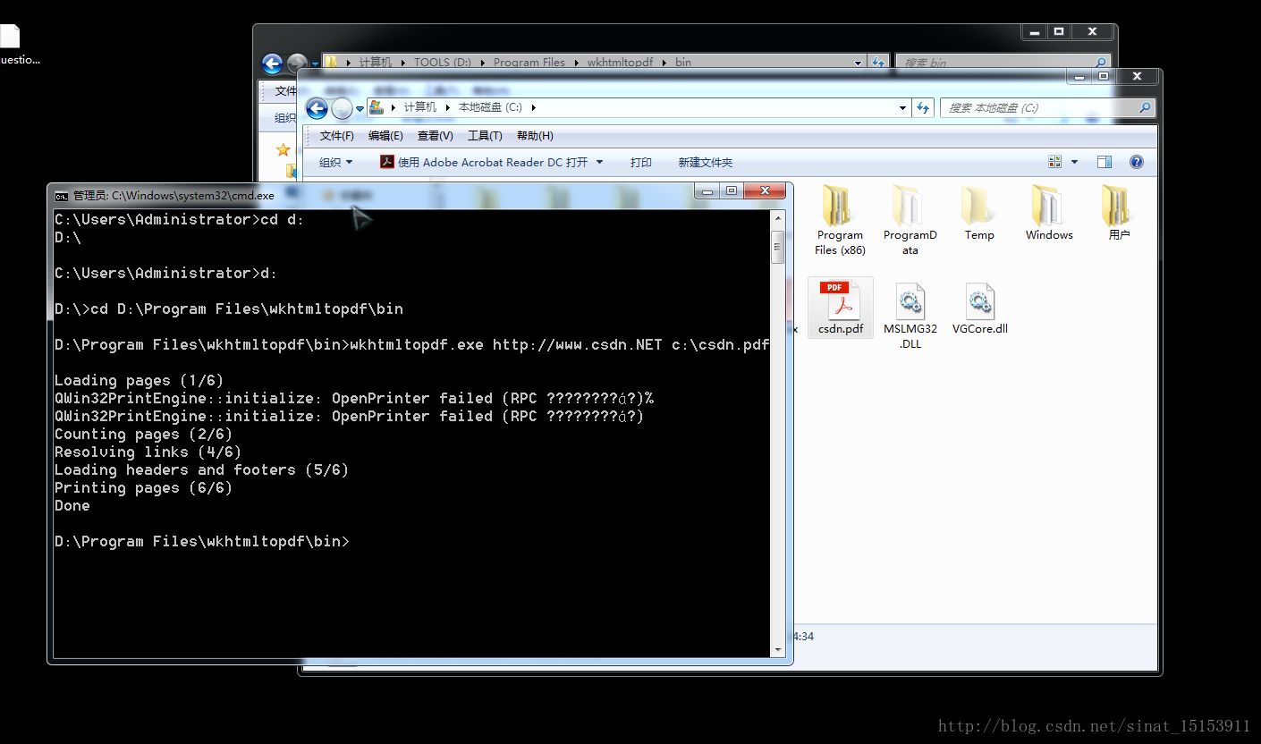
Task: Click Back arrow in the bin folder window
Action: (272, 63)
